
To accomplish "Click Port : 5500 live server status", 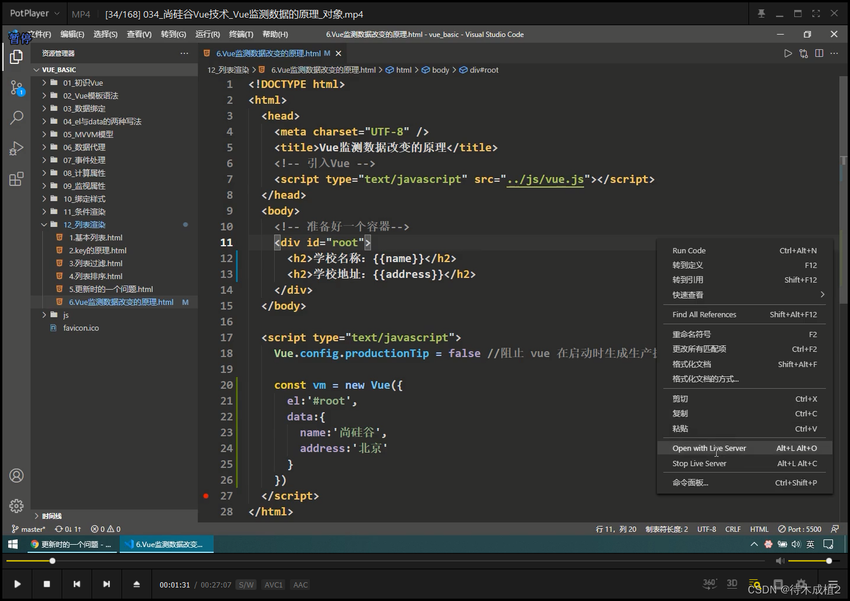I will [x=800, y=529].
